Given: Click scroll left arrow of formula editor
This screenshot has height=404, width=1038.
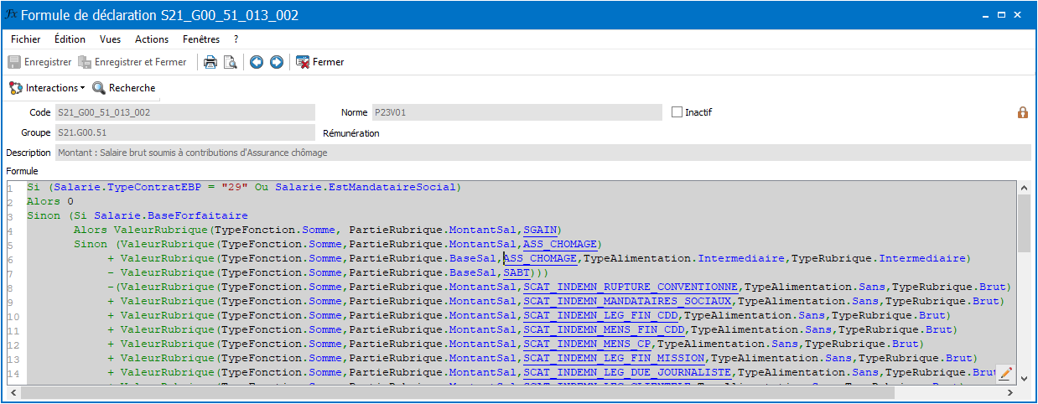Looking at the screenshot, I should coord(13,393).
